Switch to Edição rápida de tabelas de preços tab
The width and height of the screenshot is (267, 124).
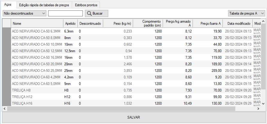(44, 5)
